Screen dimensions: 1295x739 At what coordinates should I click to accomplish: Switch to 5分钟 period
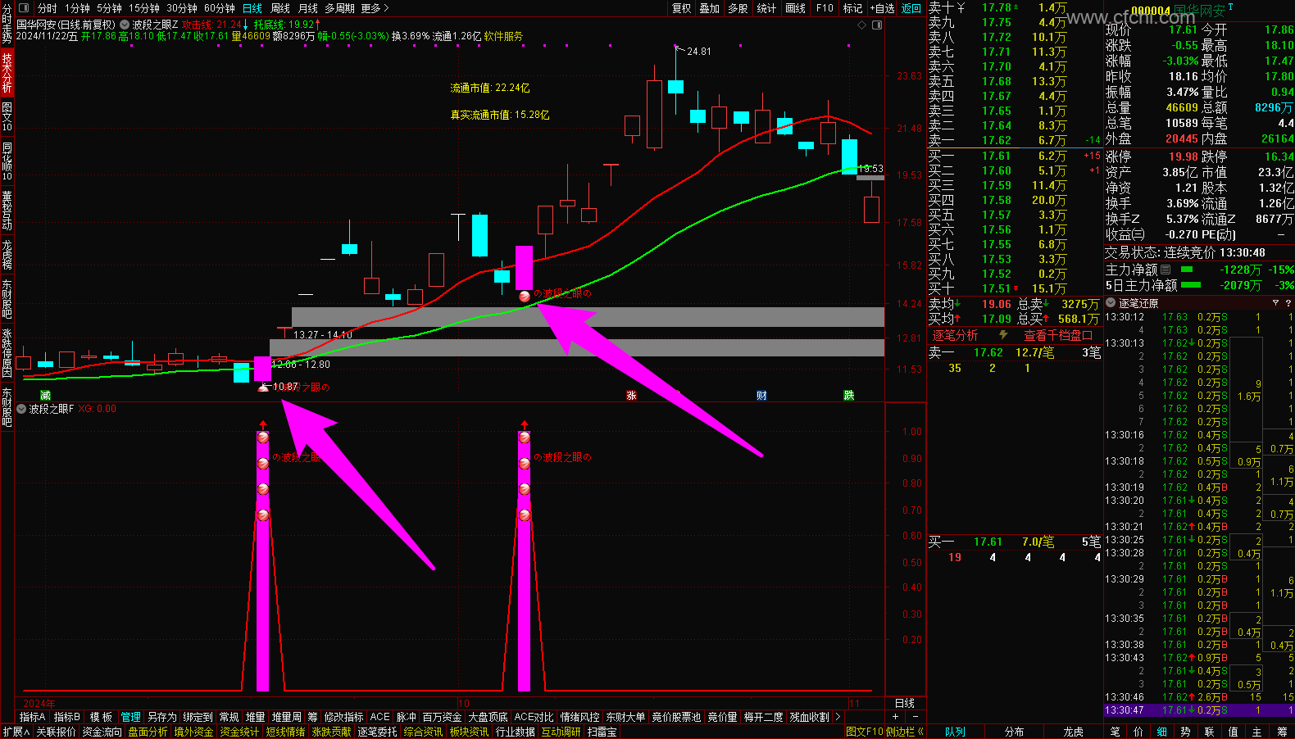point(109,8)
